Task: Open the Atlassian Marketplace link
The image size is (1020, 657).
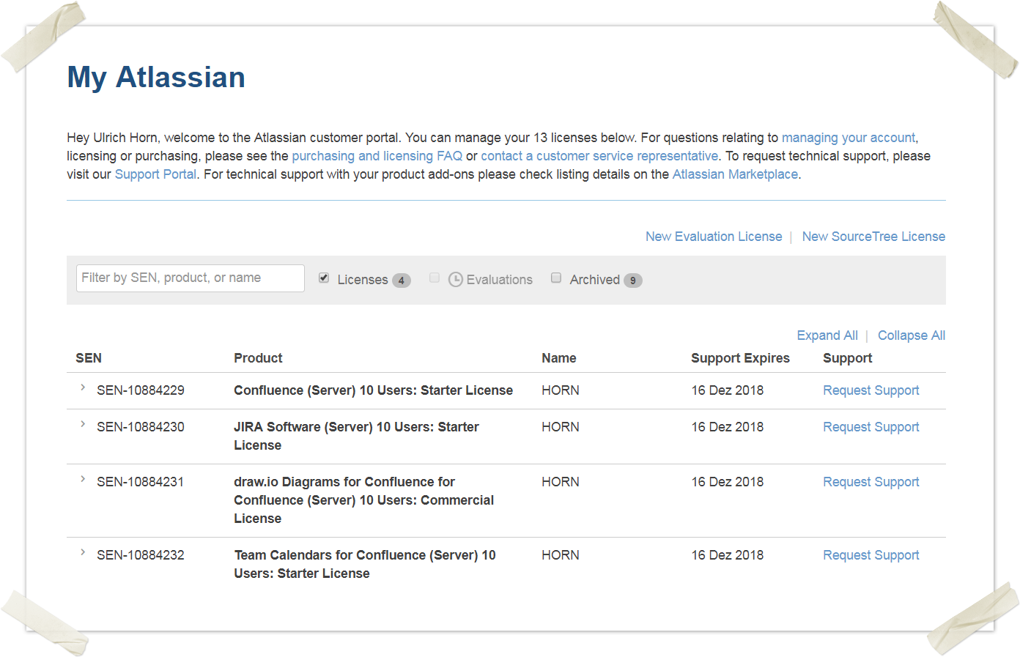Action: tap(735, 174)
